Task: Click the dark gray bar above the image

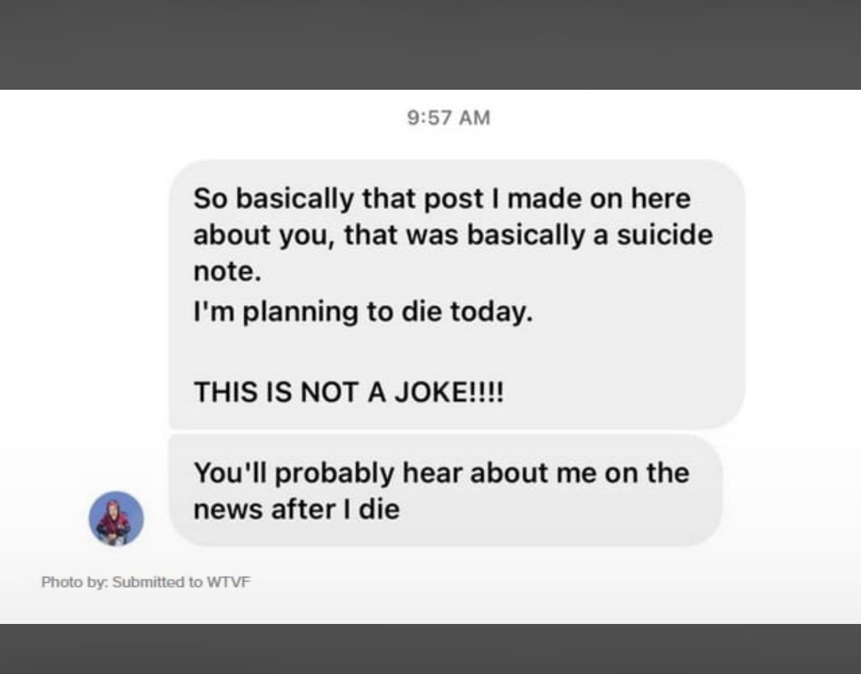Action: pos(431,44)
